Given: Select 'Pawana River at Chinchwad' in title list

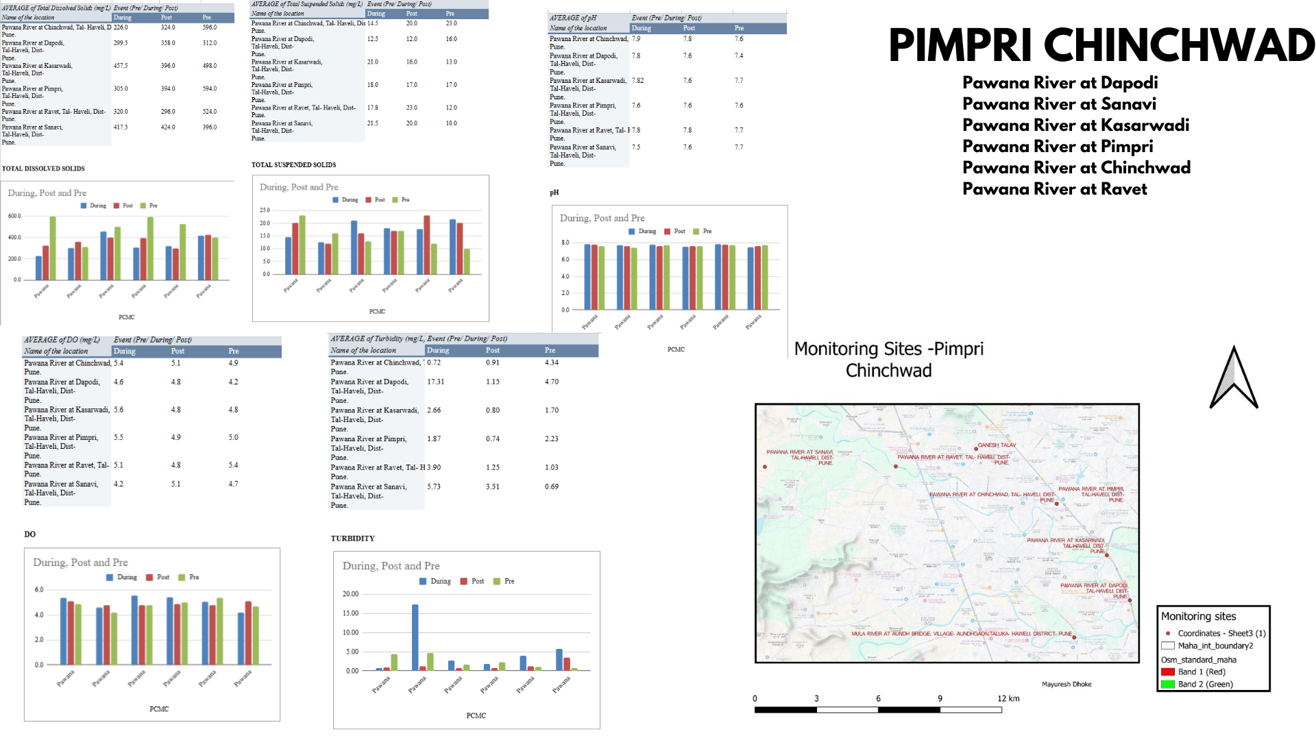Looking at the screenshot, I should (1076, 167).
